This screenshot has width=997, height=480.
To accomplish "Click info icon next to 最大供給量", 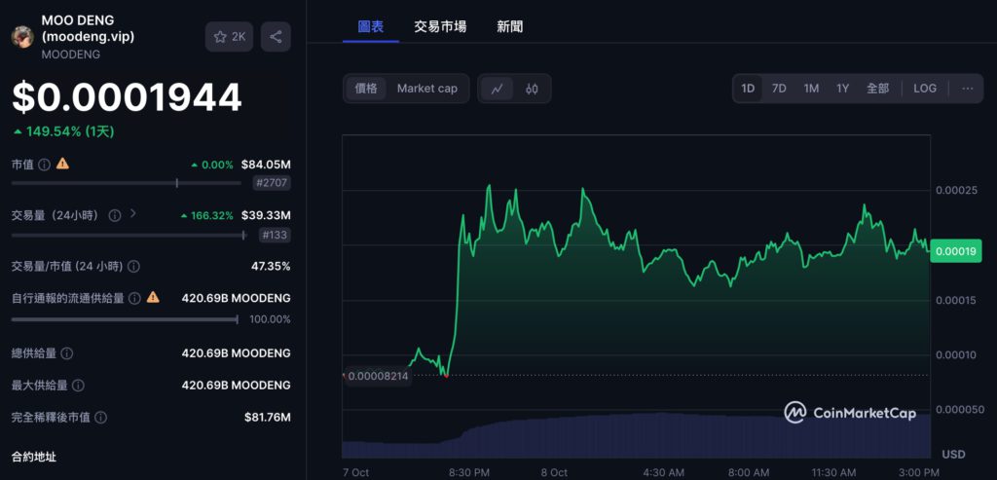I will click(x=78, y=386).
